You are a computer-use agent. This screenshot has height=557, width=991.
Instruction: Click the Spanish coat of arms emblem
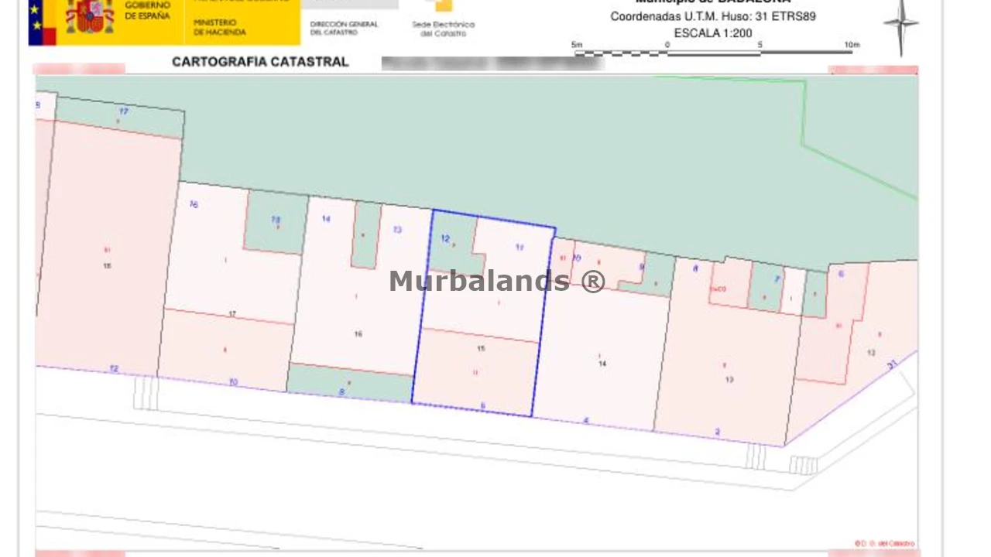[90, 17]
